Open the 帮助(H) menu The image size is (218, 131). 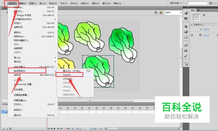coord(117,3)
